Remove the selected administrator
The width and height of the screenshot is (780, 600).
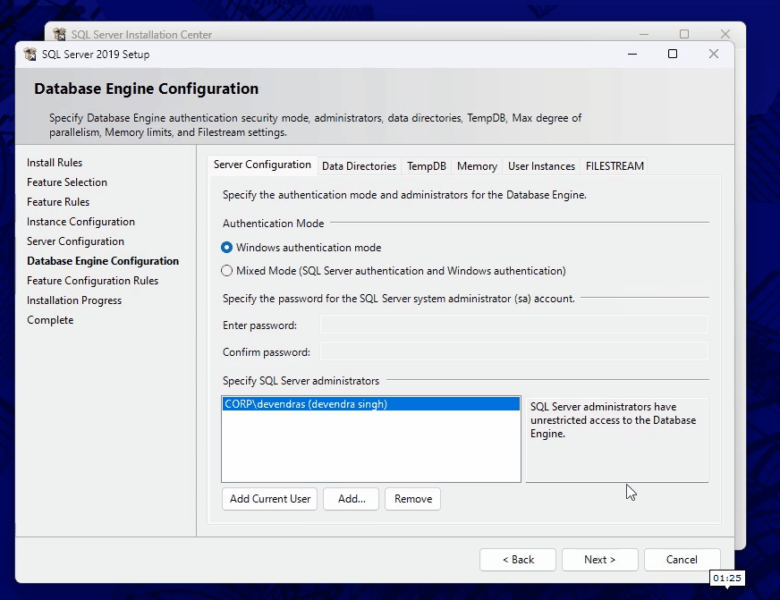coord(412,499)
